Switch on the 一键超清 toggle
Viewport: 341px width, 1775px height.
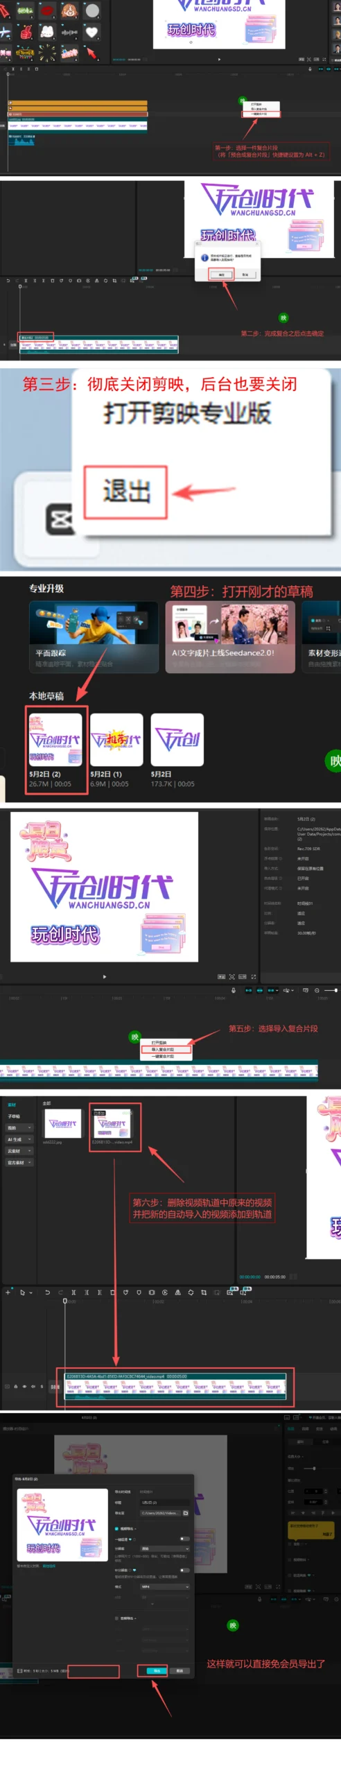click(x=184, y=1539)
